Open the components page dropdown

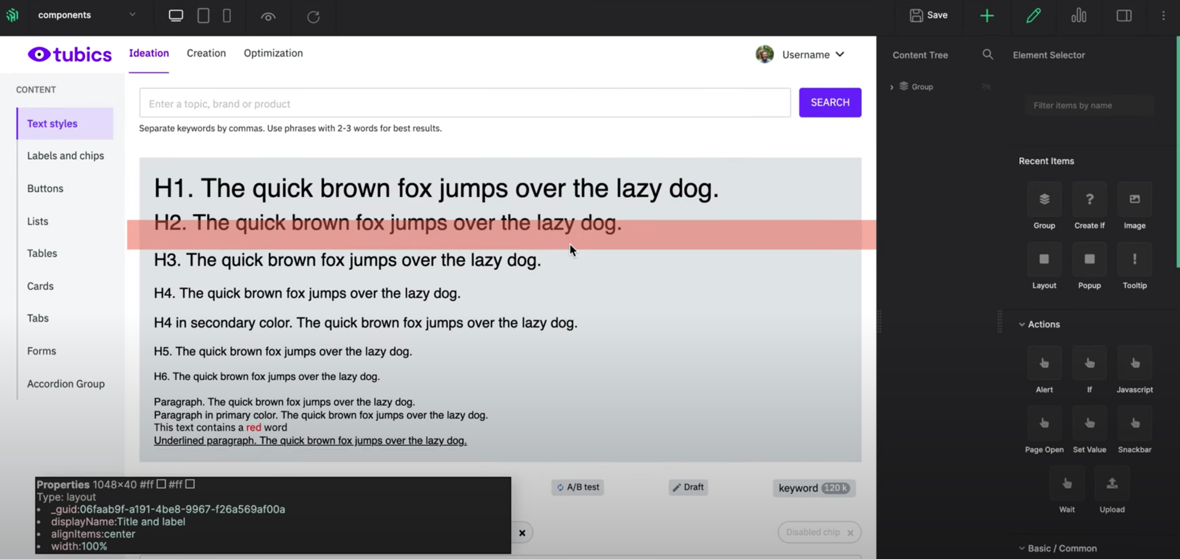click(x=87, y=15)
